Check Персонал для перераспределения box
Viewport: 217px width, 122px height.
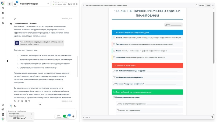pos(118,104)
